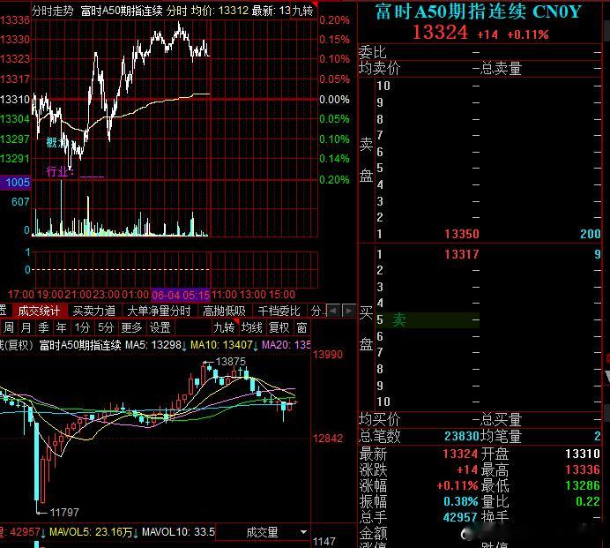Select the sell level 1 price 13350
Image resolution: width=610 pixels, height=548 pixels.
(x=462, y=234)
